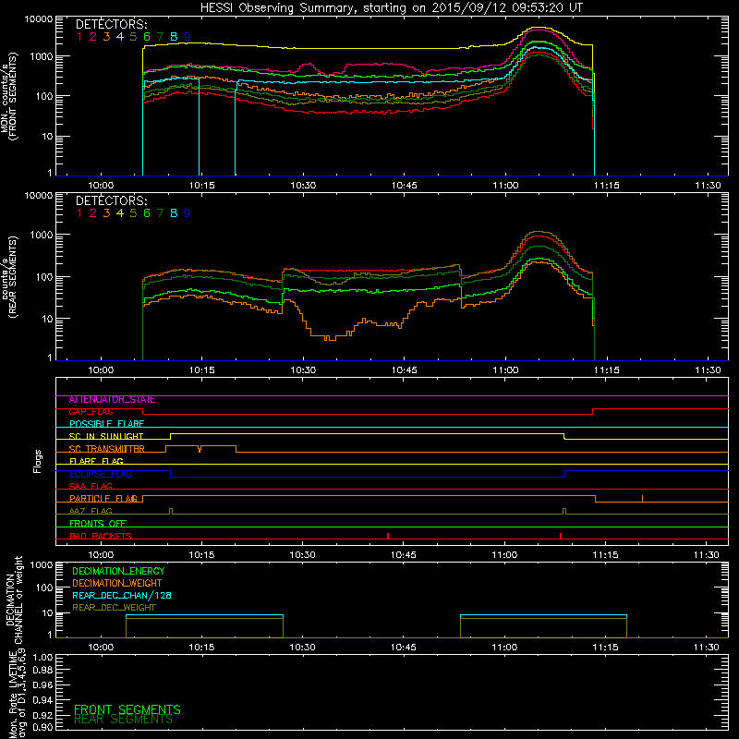The height and width of the screenshot is (739, 739).
Task: Click the HESSI Observing Summary plot title
Action: click(x=391, y=8)
